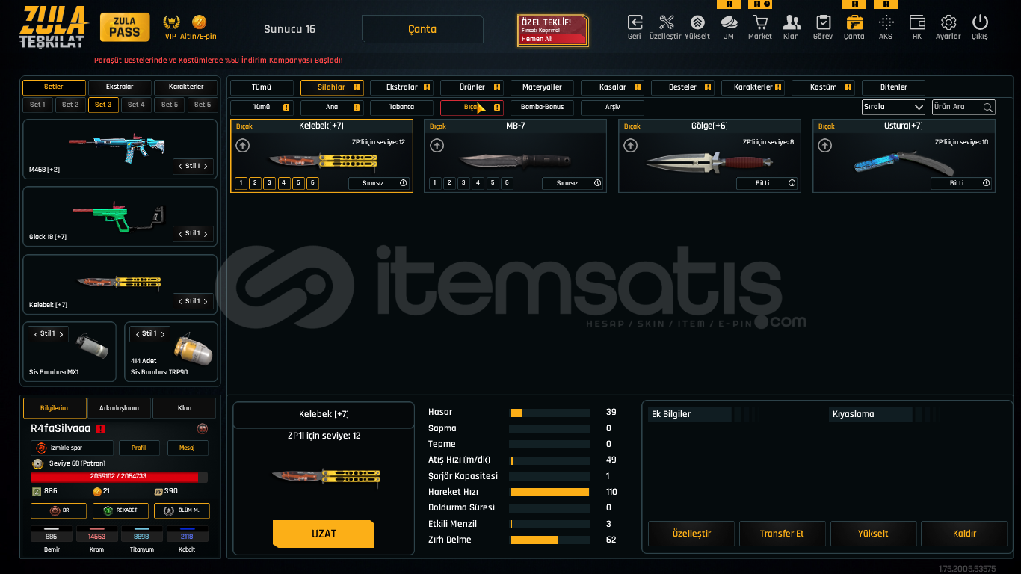
Task: Previous style arrow for M468 [+2]
Action: [180, 166]
